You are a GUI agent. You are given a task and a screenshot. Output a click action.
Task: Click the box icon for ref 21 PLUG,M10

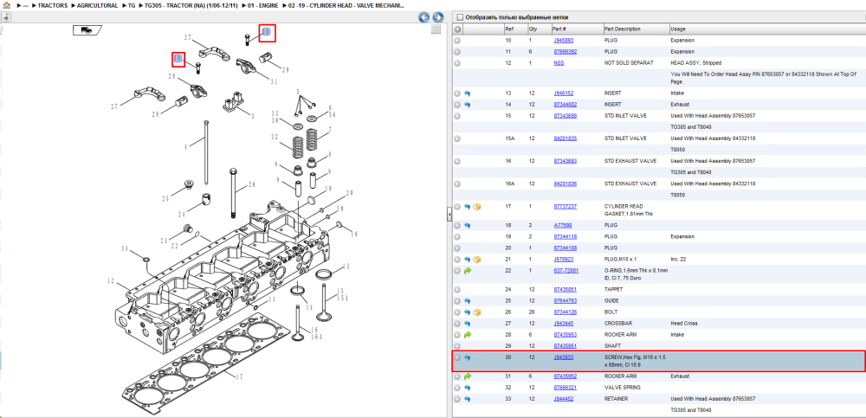[x=477, y=260]
